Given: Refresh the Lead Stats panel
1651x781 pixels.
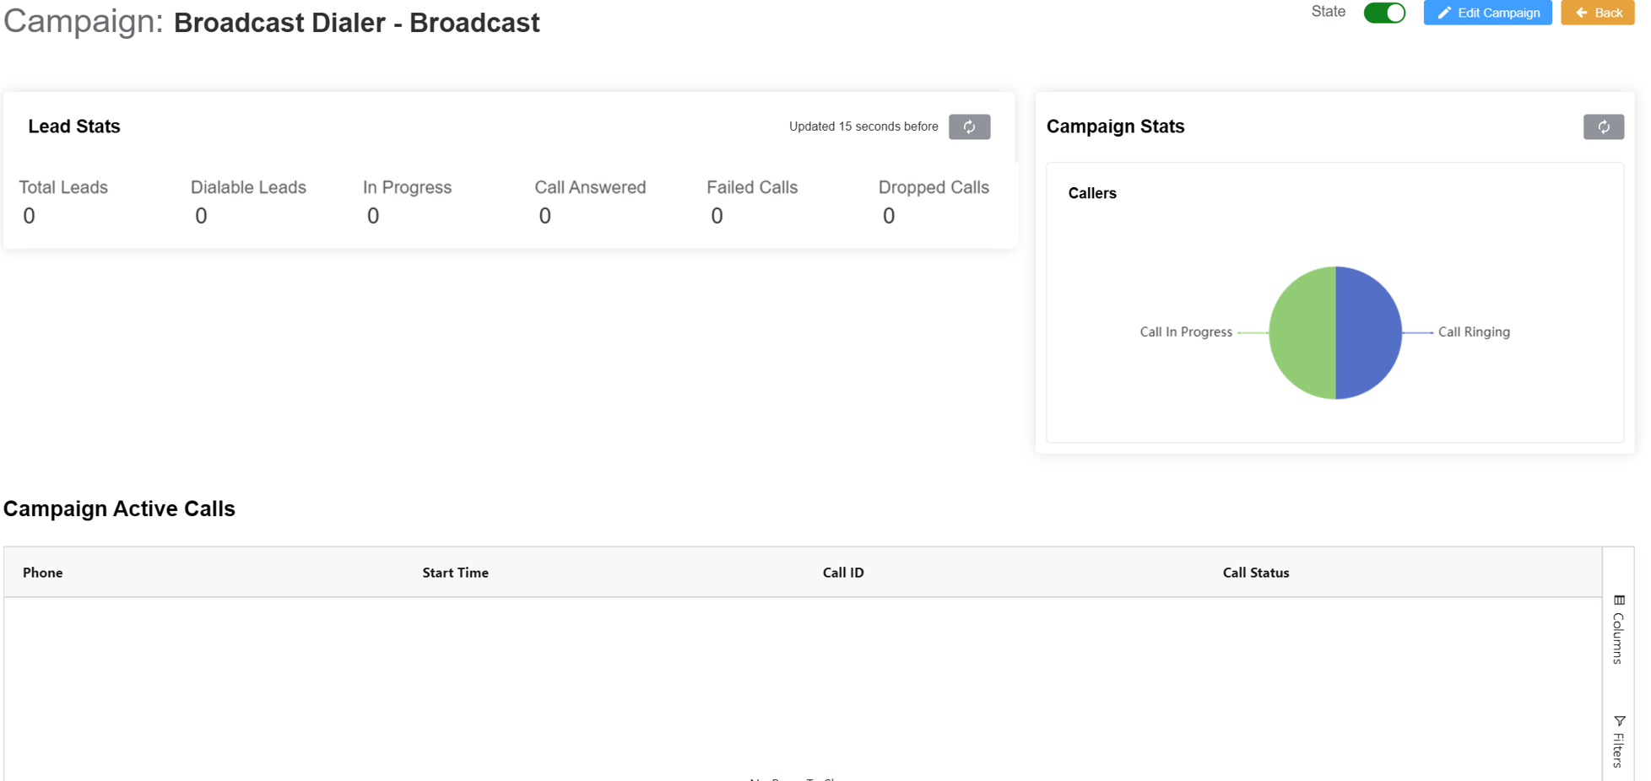Looking at the screenshot, I should pos(969,127).
